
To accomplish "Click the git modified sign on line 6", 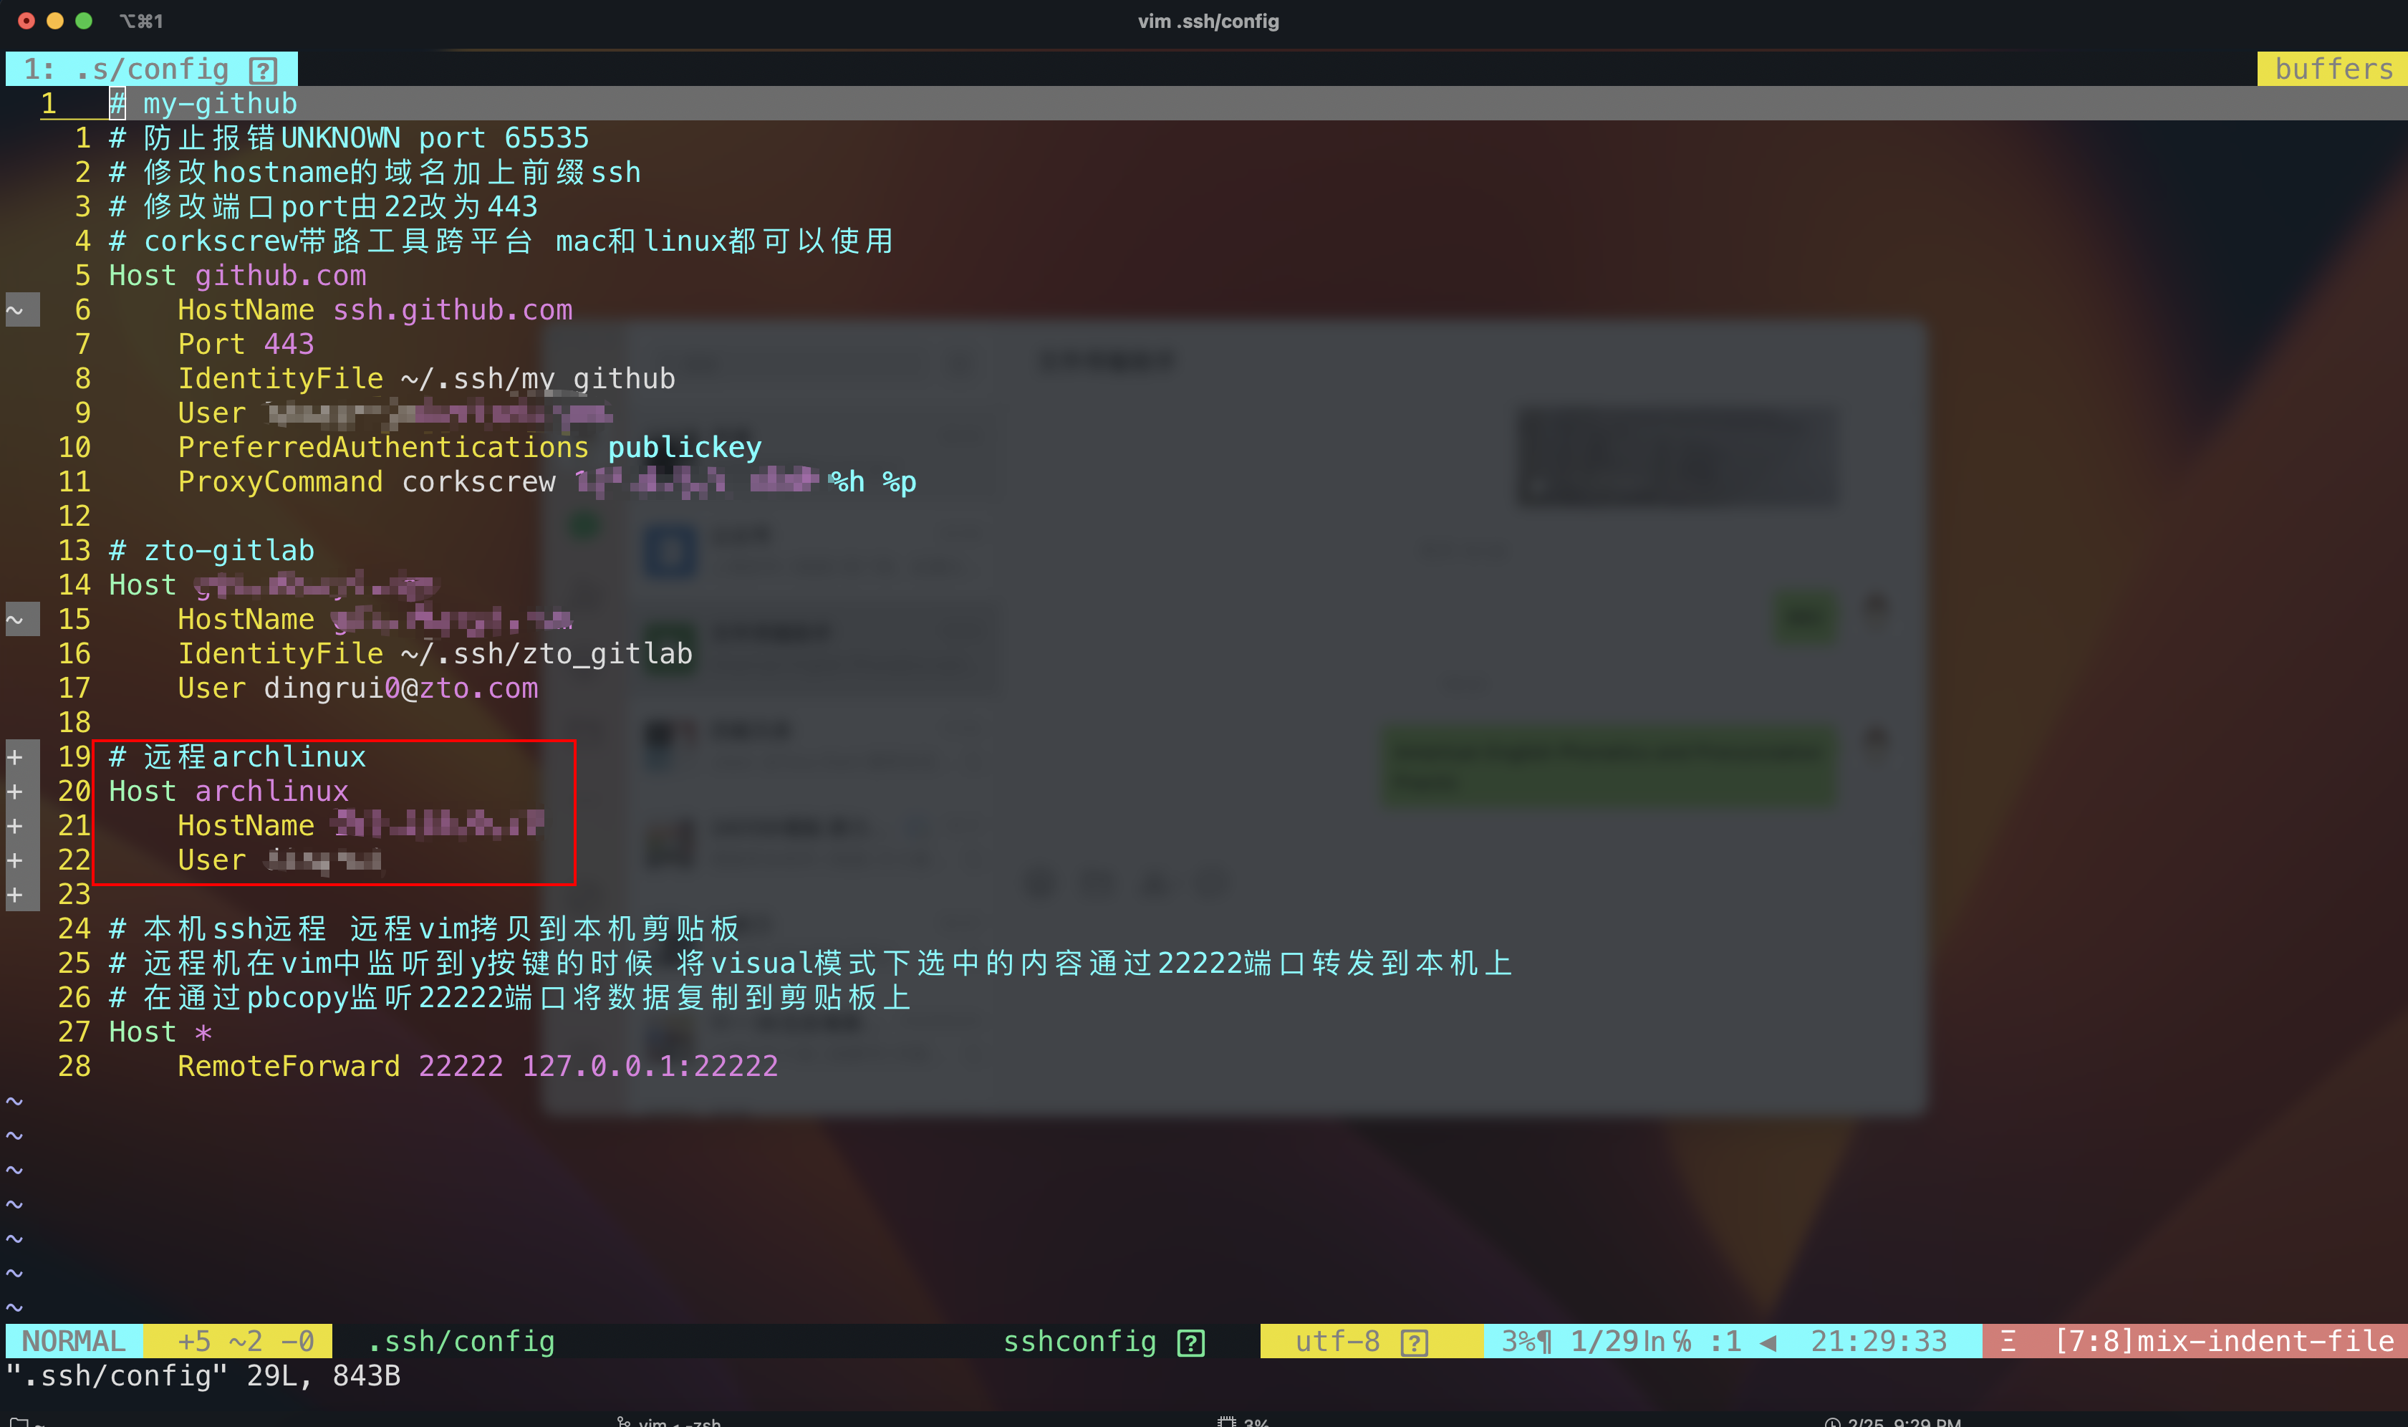I will 15,309.
